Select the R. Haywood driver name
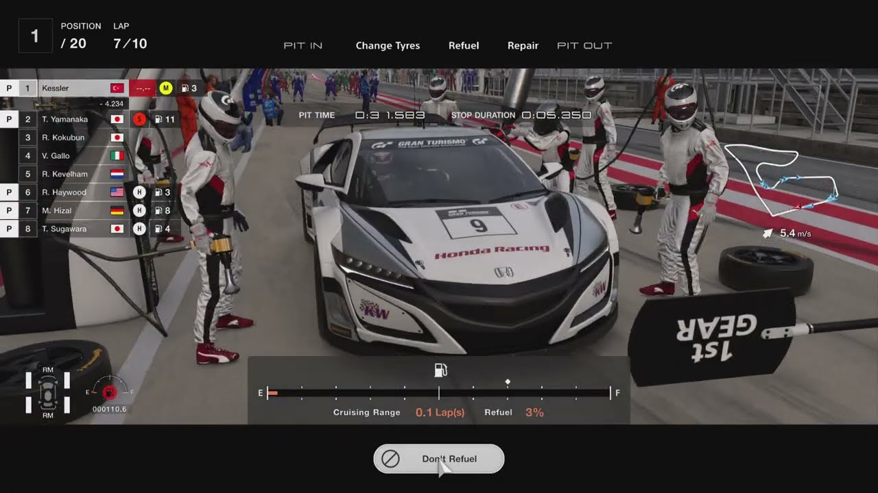 click(64, 192)
